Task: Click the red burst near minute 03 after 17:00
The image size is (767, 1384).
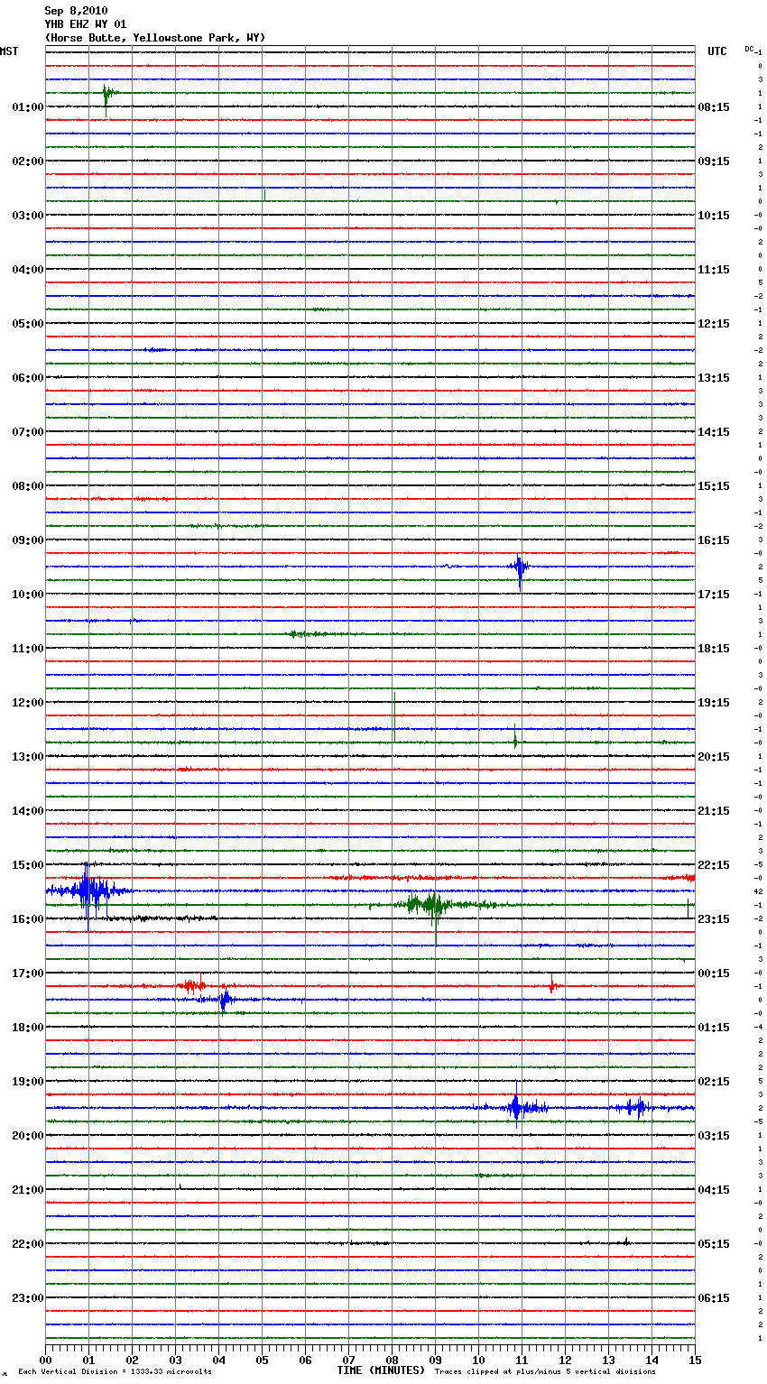Action: pyautogui.click(x=192, y=985)
